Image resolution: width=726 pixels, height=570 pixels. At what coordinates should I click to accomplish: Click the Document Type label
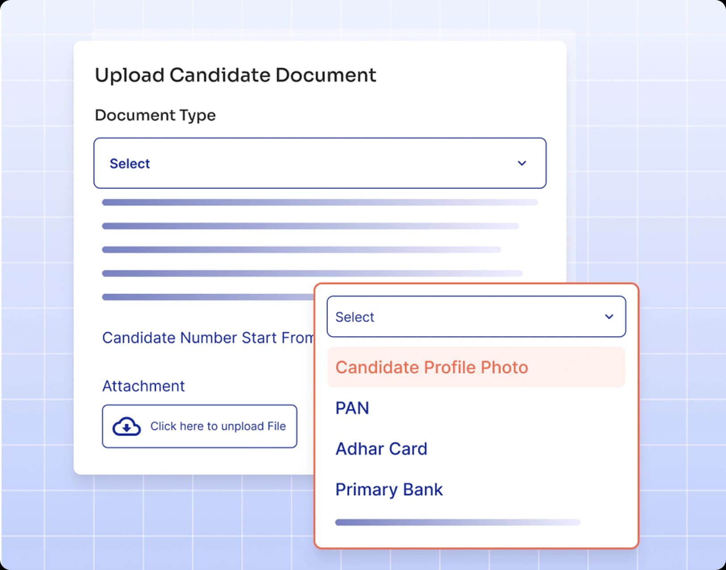coord(155,115)
